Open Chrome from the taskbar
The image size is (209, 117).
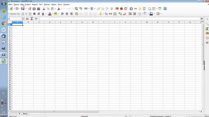pos(4,23)
